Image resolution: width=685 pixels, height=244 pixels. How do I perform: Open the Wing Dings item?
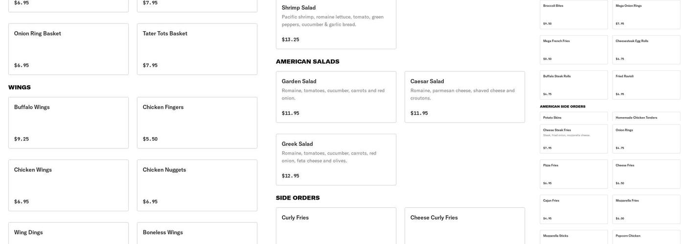pos(68,233)
